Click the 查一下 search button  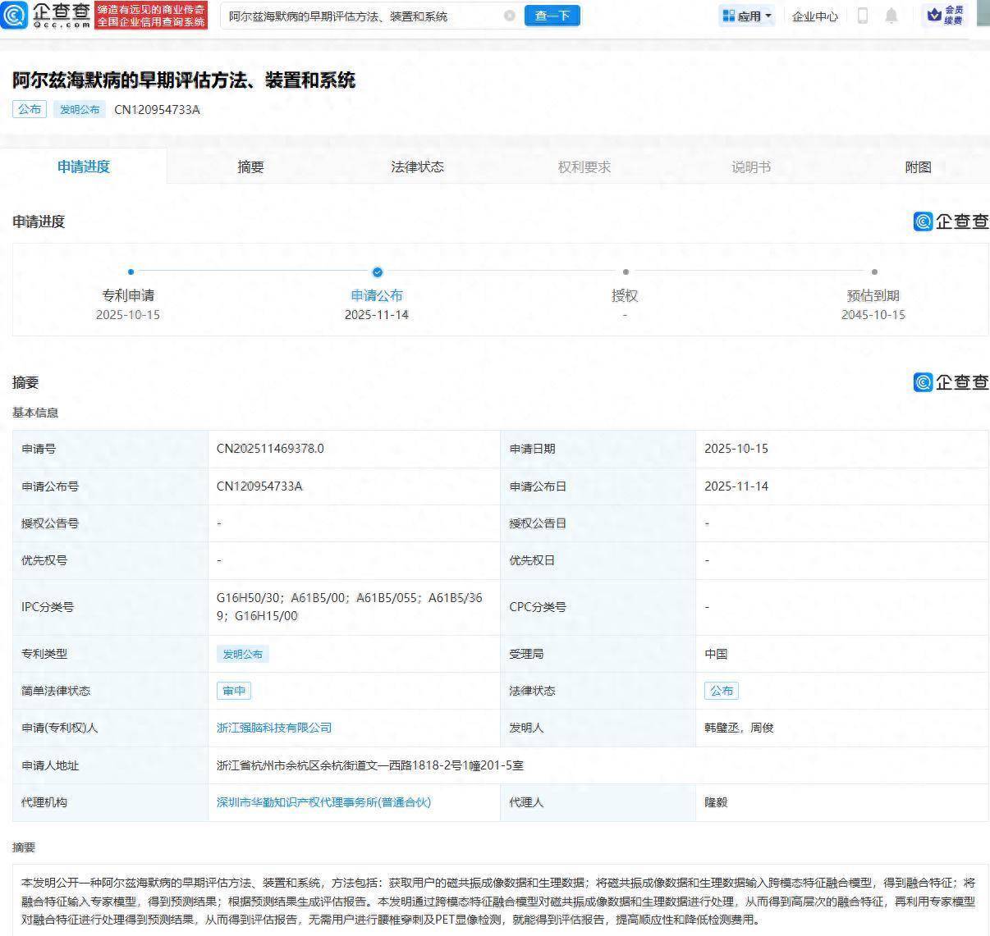coord(552,16)
